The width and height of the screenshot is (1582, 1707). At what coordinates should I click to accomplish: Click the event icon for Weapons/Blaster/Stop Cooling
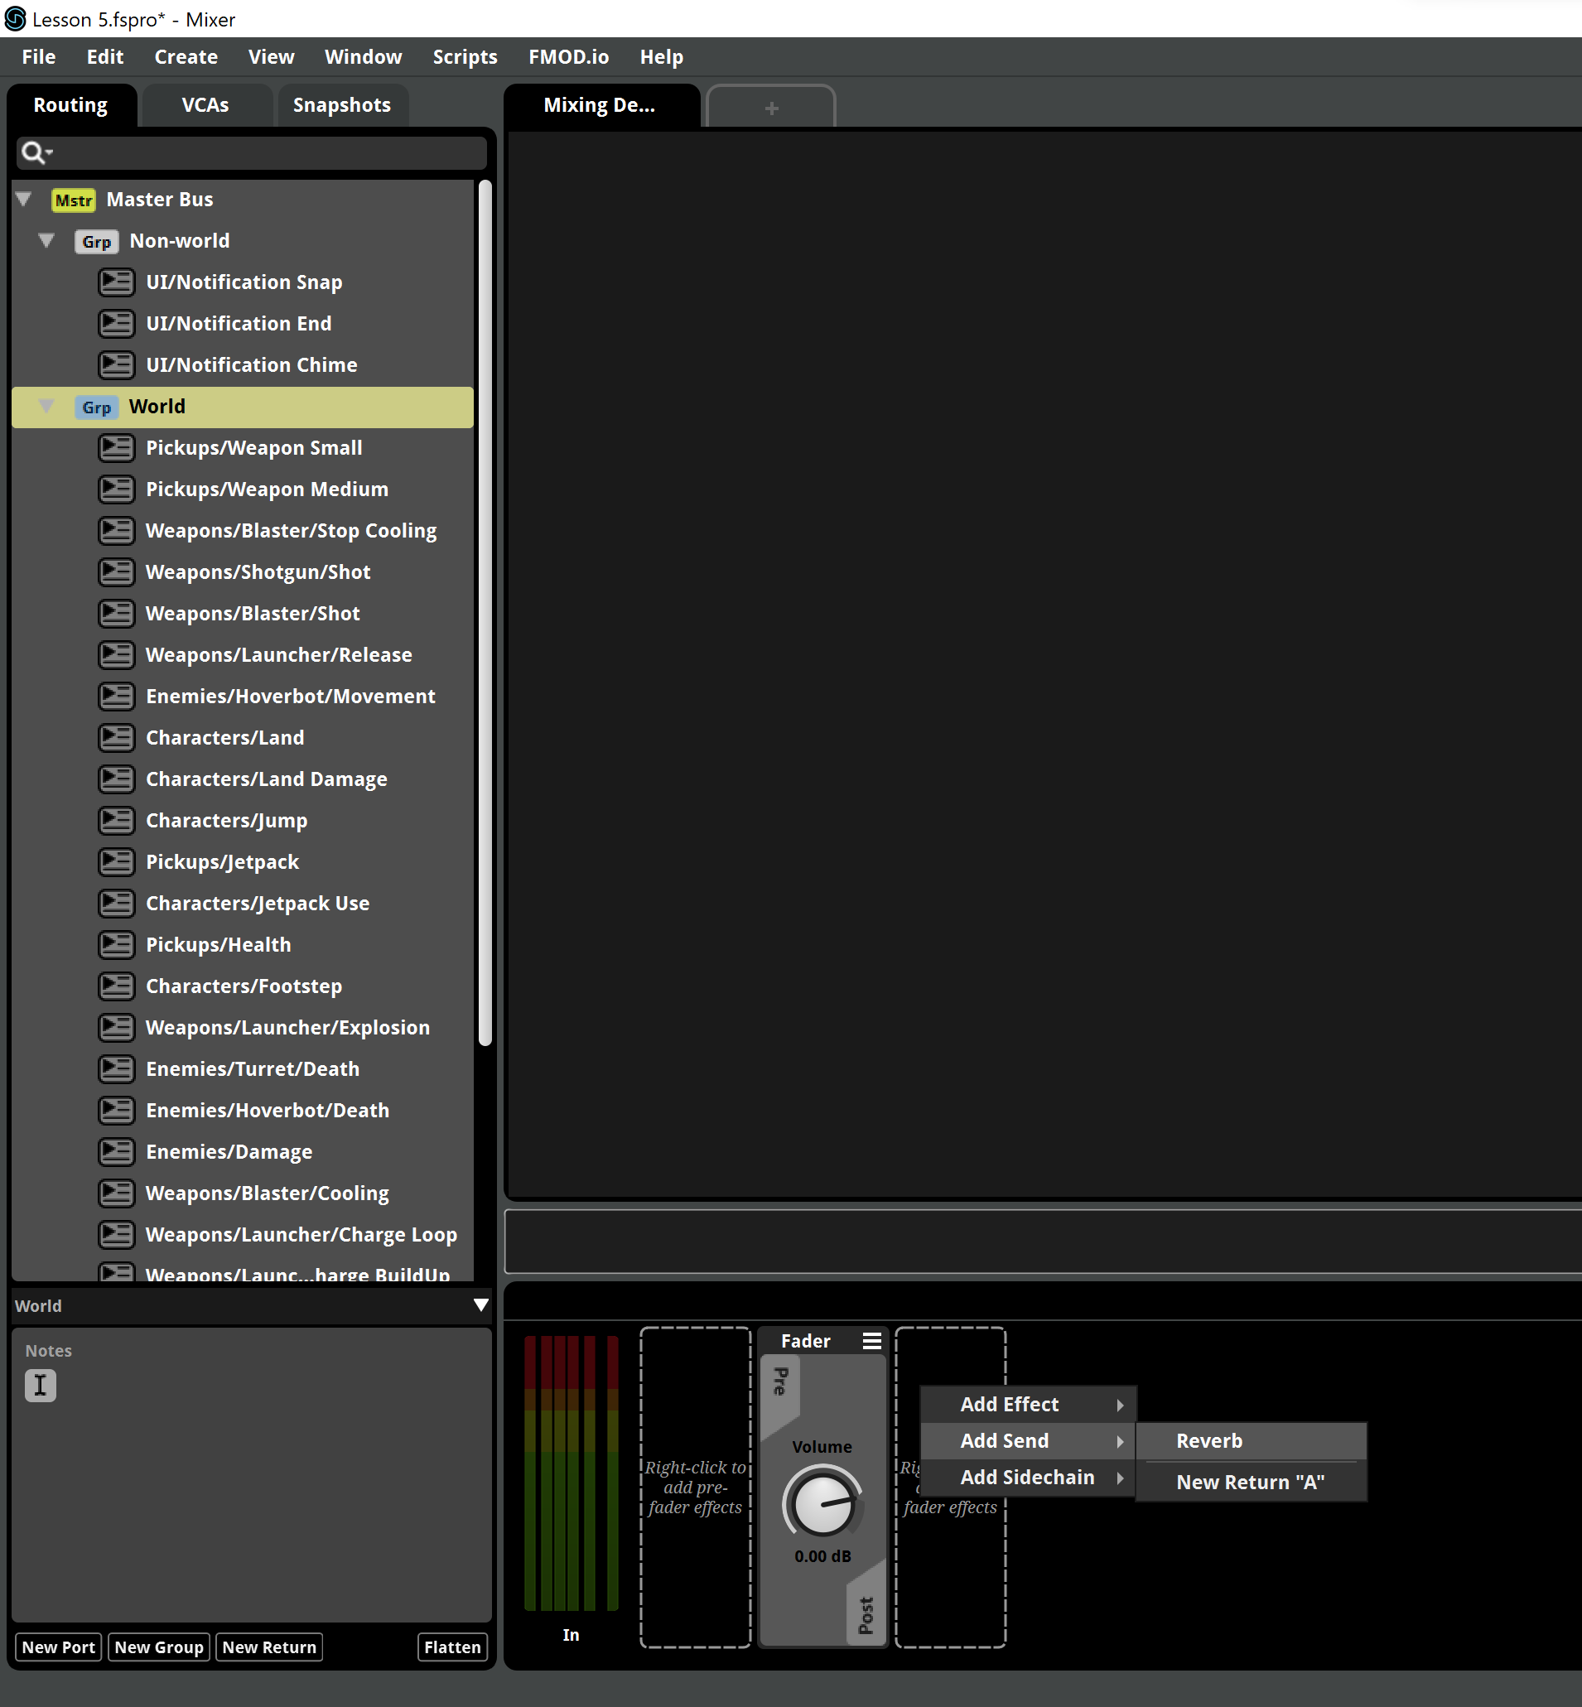tap(116, 531)
